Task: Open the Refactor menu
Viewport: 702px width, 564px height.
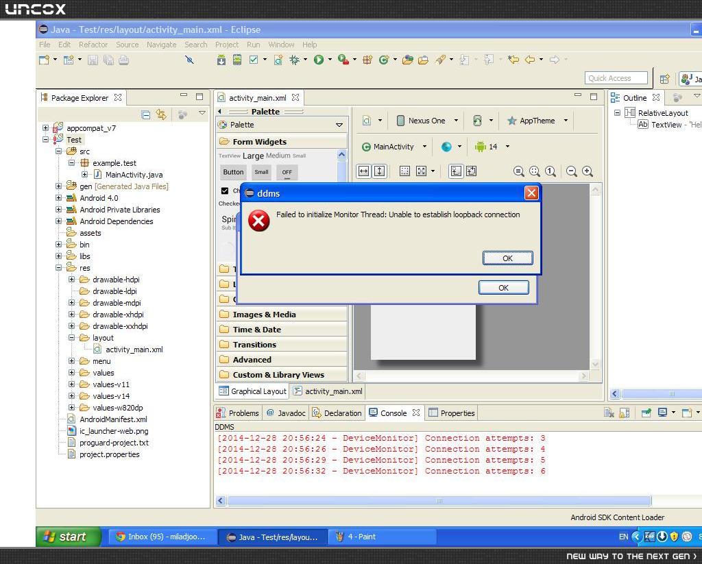Action: (93, 45)
